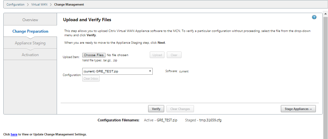Click the 'No file chosen' text
Image resolution: width=328 pixels, height=139 pixels.
(118, 55)
